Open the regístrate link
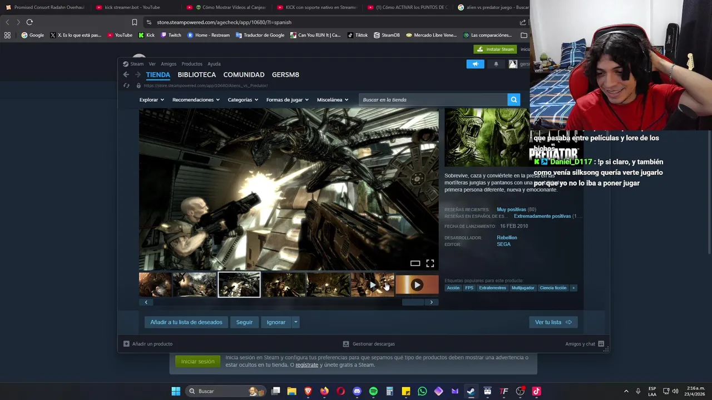Viewport: 712px width, 400px height. pyautogui.click(x=306, y=365)
